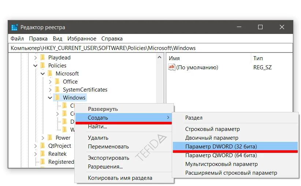Create a new Раздел
The width and height of the screenshot is (301, 186).
235,118
